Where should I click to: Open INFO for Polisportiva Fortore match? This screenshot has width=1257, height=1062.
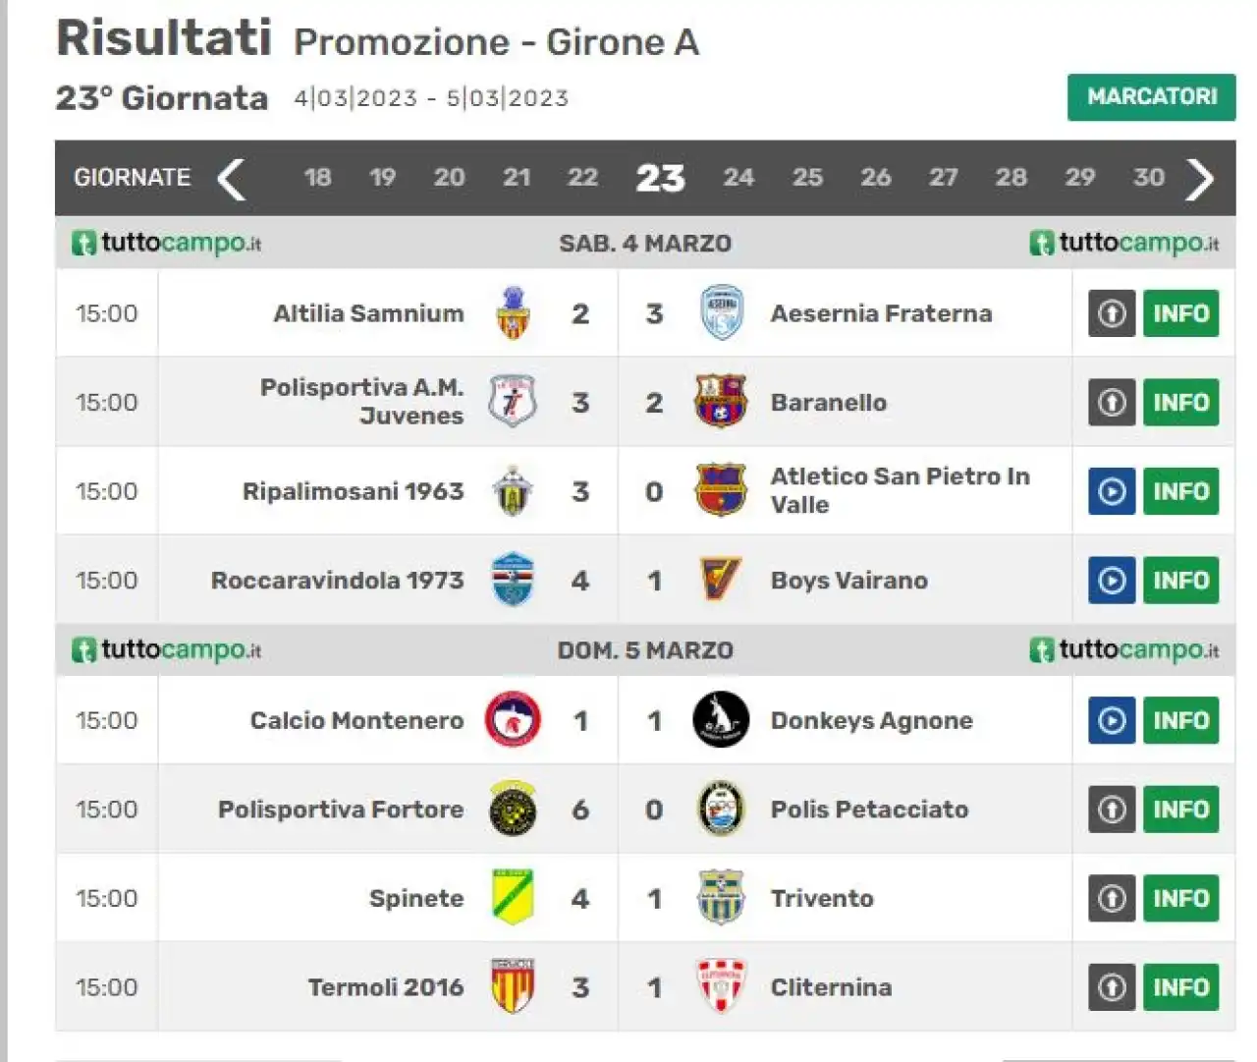(1180, 810)
